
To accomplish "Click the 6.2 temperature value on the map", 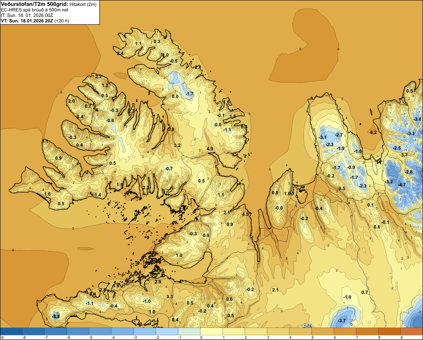I will point(374,132).
